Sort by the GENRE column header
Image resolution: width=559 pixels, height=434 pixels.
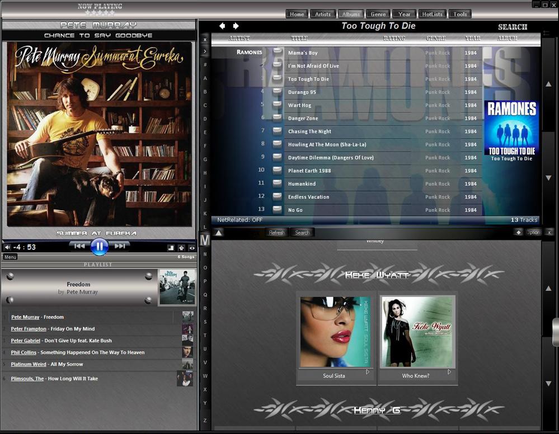pos(436,38)
